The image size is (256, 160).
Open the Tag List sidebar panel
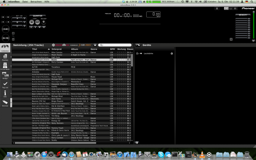pos(5,84)
